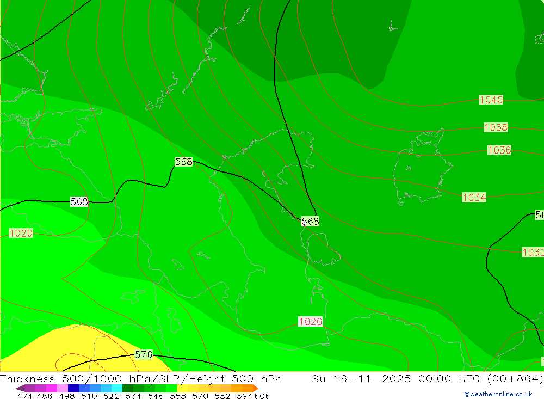Image resolution: width=544 pixels, height=399 pixels.
Task: Select the darkest green legend swatch
Action: click(x=128, y=388)
